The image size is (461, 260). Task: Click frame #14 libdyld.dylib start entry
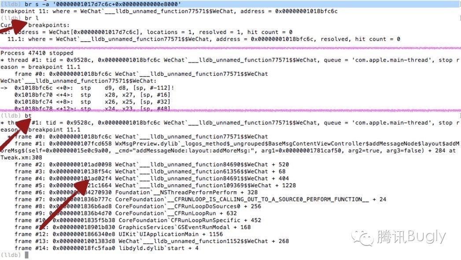click(107, 248)
